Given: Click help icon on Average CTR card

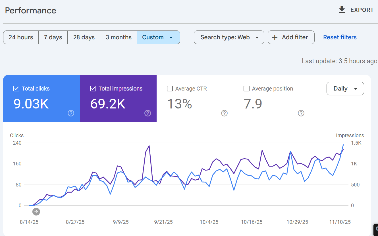Looking at the screenshot, I should point(225,113).
